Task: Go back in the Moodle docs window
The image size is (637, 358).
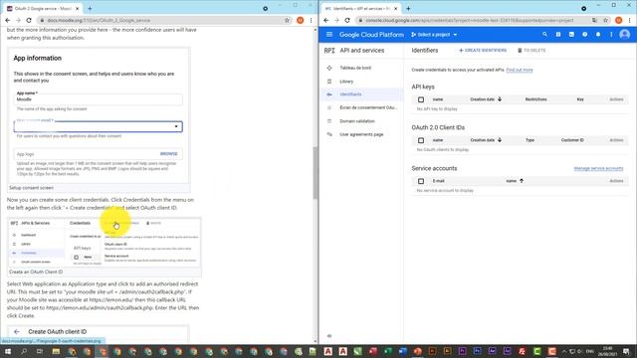Action: pyautogui.click(x=8, y=20)
